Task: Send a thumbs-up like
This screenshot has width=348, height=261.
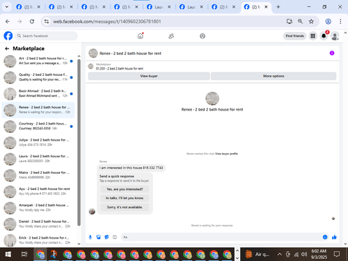Action: click(x=334, y=237)
